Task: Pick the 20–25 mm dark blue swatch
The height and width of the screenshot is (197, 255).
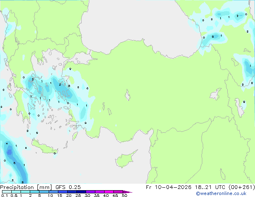Action: (72, 192)
